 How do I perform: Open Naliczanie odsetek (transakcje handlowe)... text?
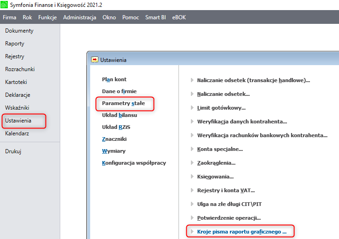point(253,80)
